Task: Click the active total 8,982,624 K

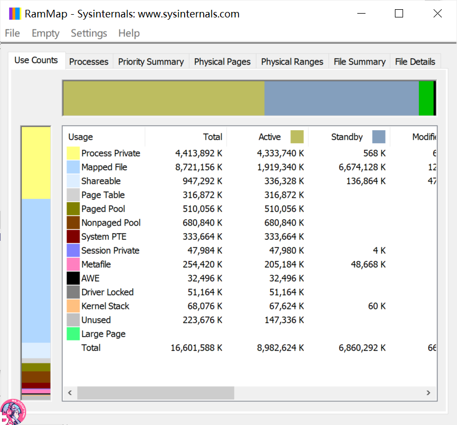Action: click(x=281, y=348)
